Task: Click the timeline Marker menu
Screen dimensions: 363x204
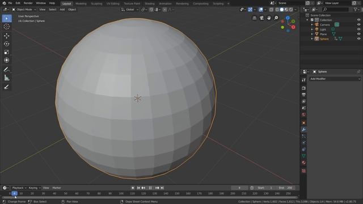Action: pos(57,188)
